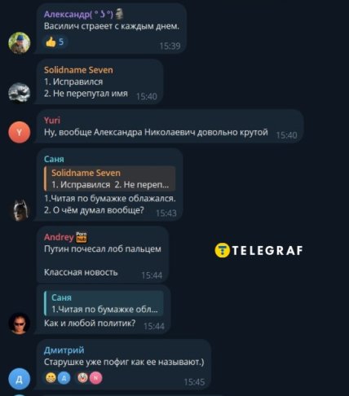
Task: Click the pink N reactor avatar
Action: [95, 378]
